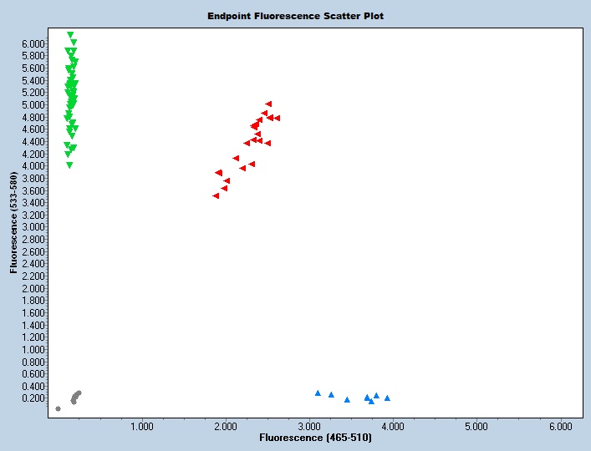
Task: Click the isolated gray point near the origin
Action: (x=58, y=408)
